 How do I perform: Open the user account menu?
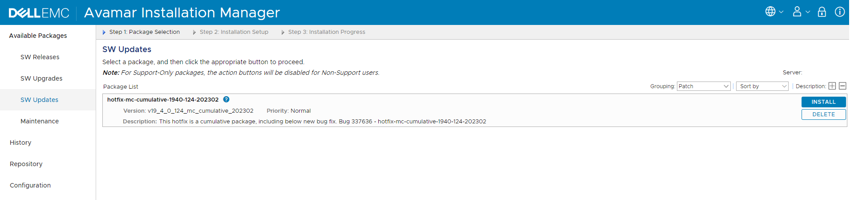(x=800, y=12)
